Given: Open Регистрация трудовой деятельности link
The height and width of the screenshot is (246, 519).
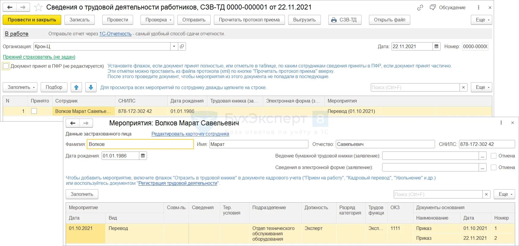Looking at the screenshot, I should tap(178, 183).
